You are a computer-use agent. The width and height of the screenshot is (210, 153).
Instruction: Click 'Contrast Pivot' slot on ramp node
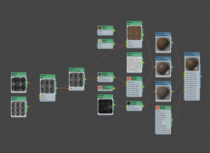[163, 120]
